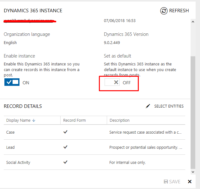
Task: Click the DYNAMICS 365 INSTANCE heading
Action: tap(33, 11)
